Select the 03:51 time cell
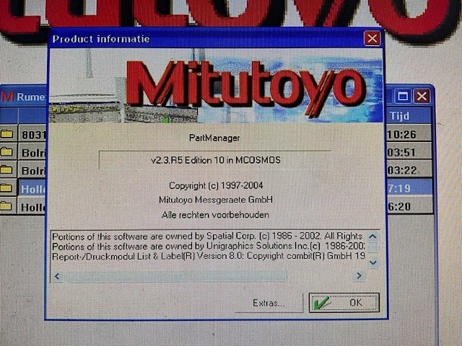This screenshot has width=462, height=346. tap(409, 152)
